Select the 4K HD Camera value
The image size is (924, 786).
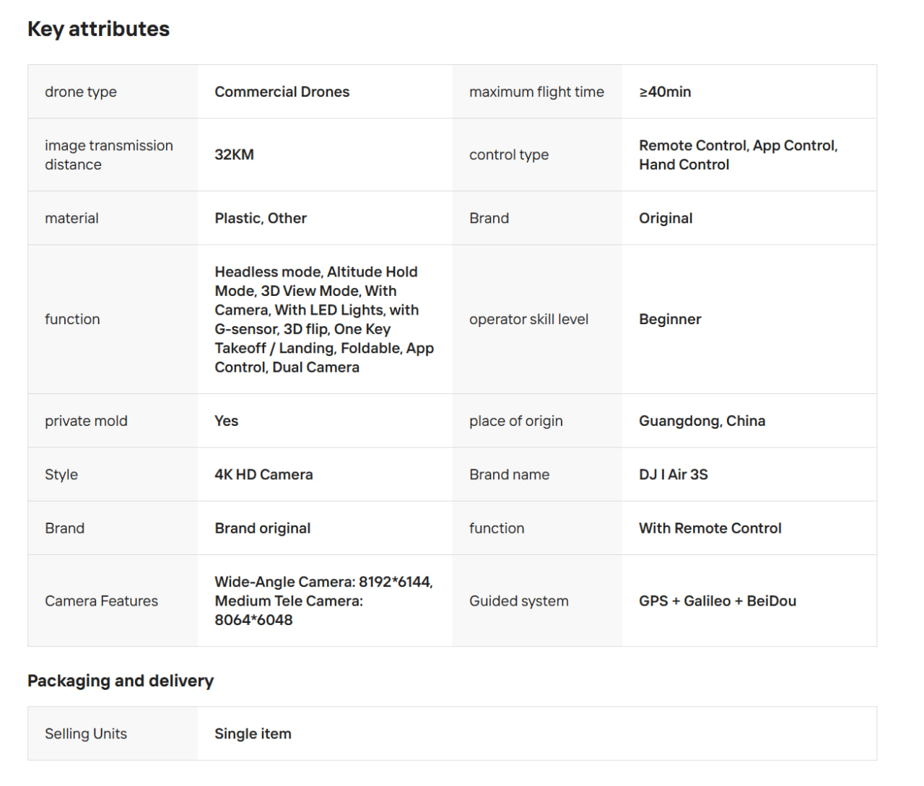coord(263,474)
